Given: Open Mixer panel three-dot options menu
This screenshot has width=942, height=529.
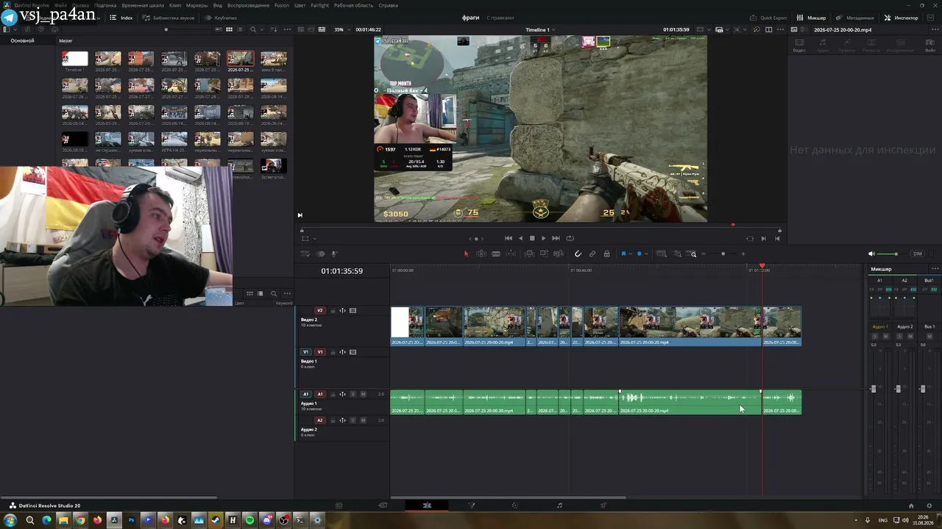Looking at the screenshot, I should click(935, 269).
